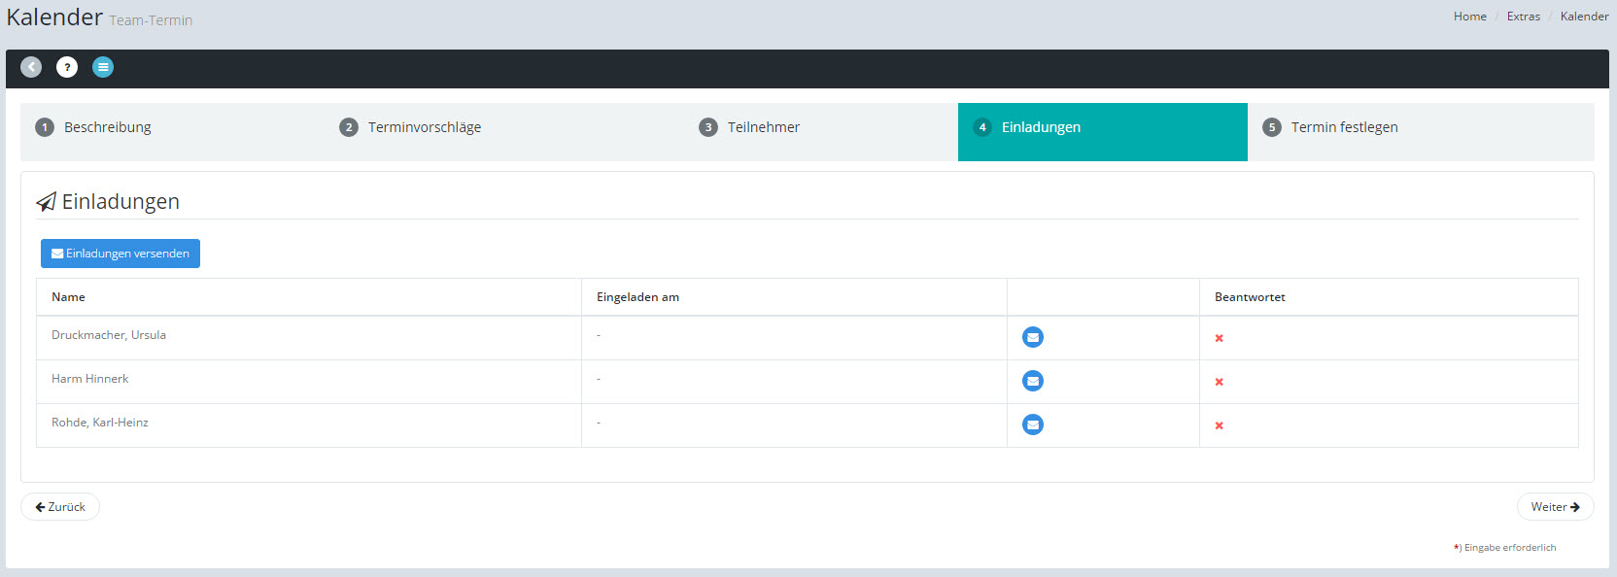Click the Zurück button
1617x577 pixels.
pyautogui.click(x=60, y=507)
